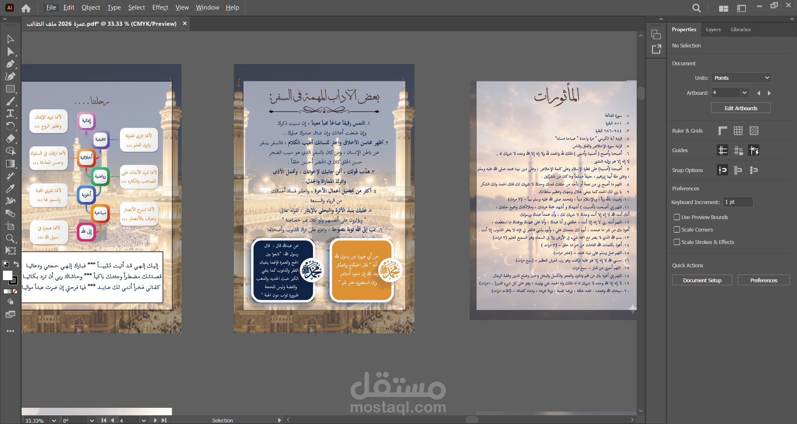Go to Illustrator Home screen
797x424 pixels.
pos(26,8)
